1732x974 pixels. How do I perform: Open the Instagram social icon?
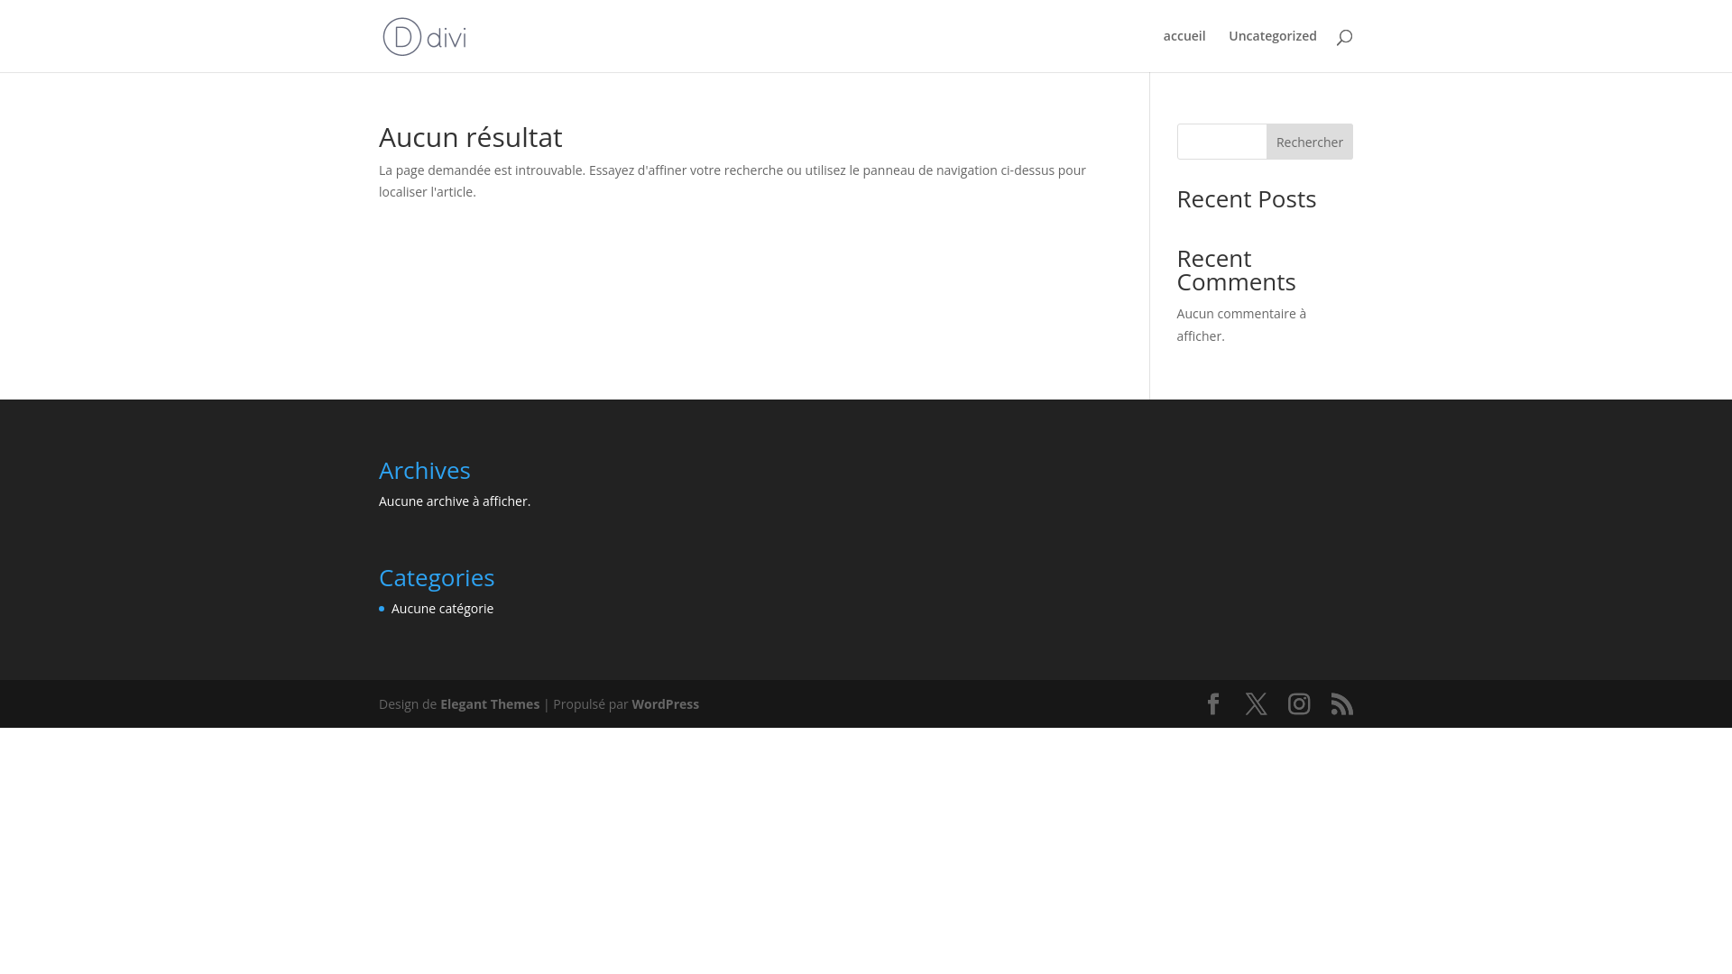(1299, 703)
